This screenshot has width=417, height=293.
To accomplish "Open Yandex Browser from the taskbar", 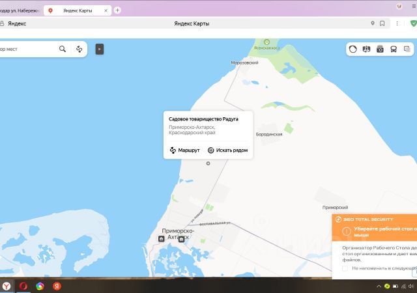I will [7, 286].
